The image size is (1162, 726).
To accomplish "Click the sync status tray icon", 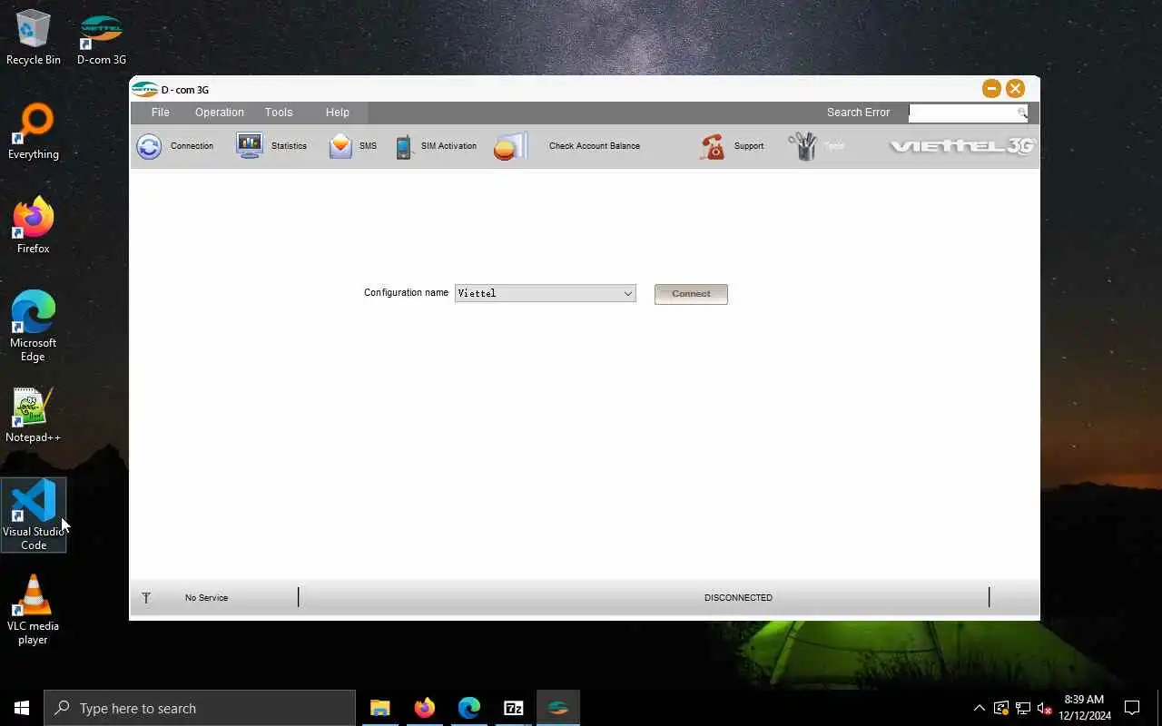I will coord(1000,708).
